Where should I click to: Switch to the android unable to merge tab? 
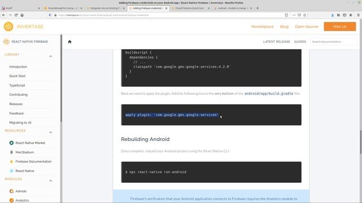pos(232,8)
